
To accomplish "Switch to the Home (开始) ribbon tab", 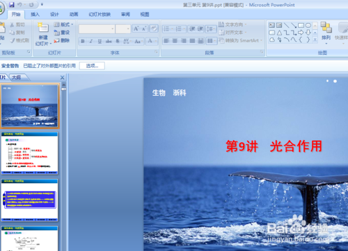I will point(16,15).
